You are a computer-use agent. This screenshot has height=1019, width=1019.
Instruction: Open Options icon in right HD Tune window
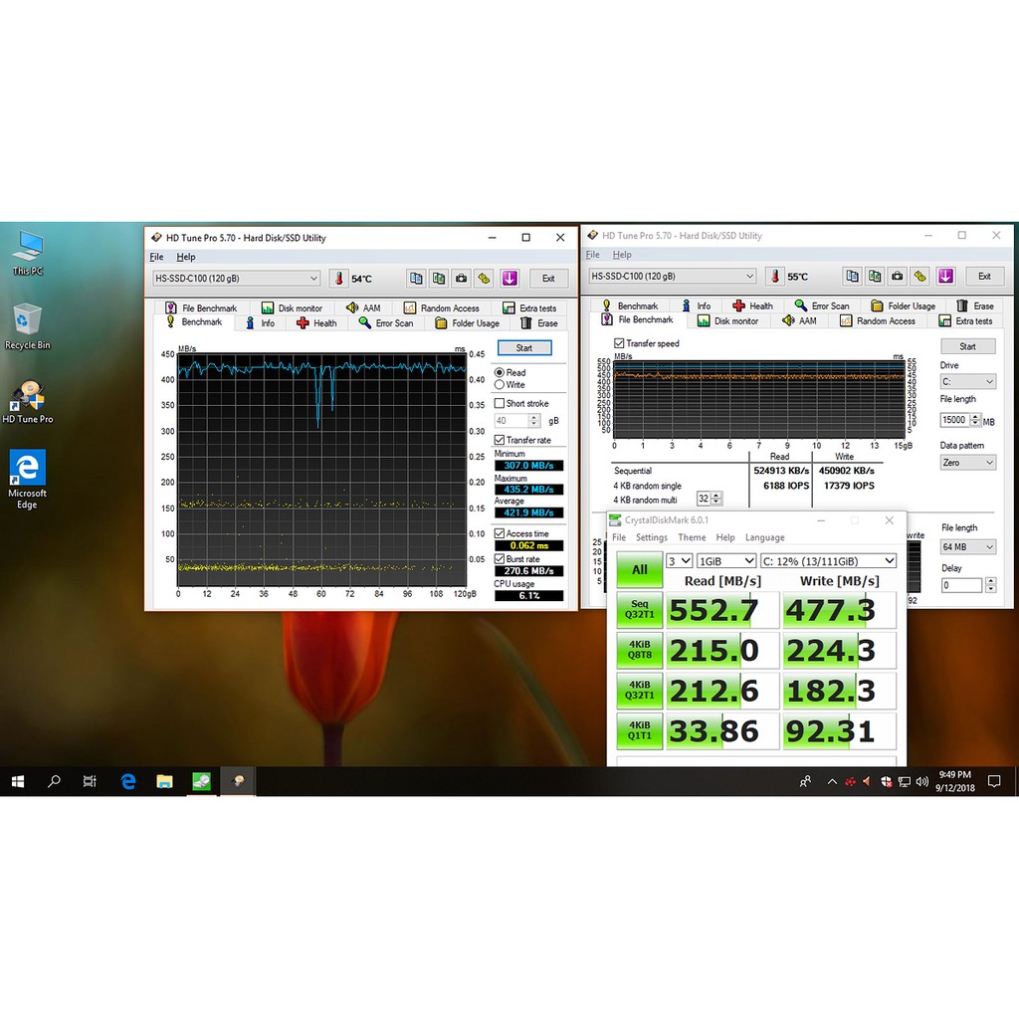[919, 277]
